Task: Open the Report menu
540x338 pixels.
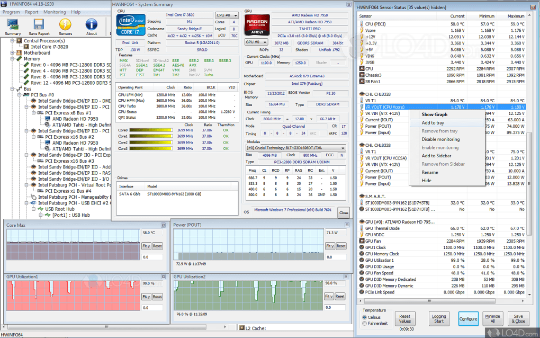Action: coord(31,12)
